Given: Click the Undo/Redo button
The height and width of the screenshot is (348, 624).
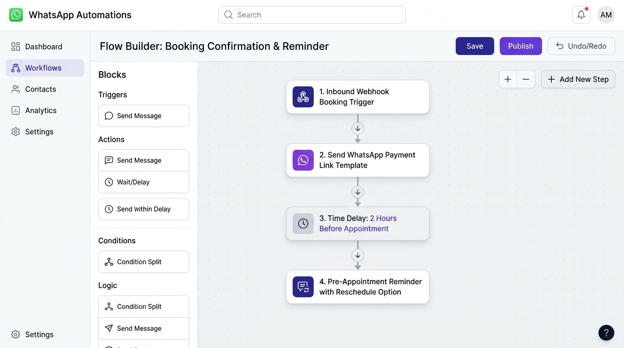Looking at the screenshot, I should [x=581, y=46].
